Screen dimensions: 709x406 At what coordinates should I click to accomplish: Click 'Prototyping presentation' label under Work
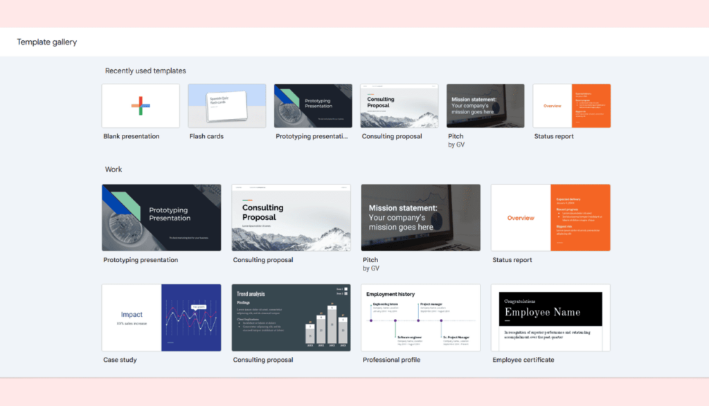coord(141,260)
